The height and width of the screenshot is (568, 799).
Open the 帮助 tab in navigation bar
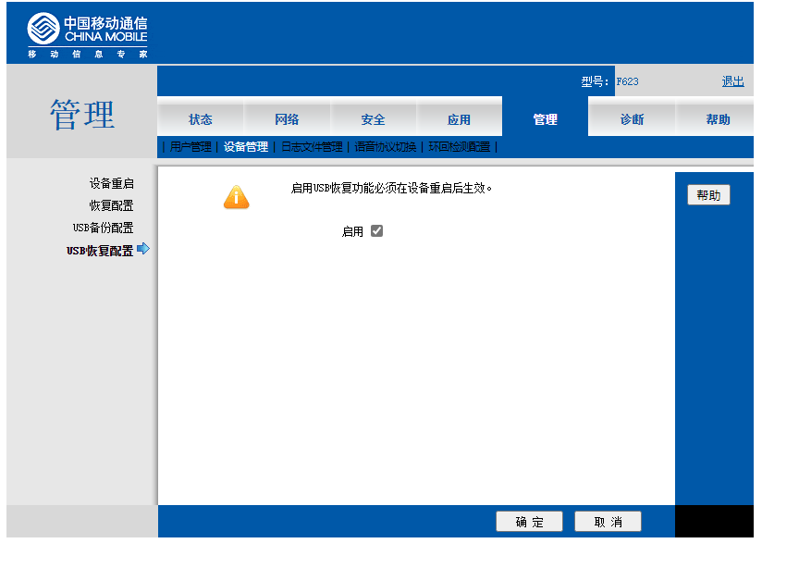718,119
